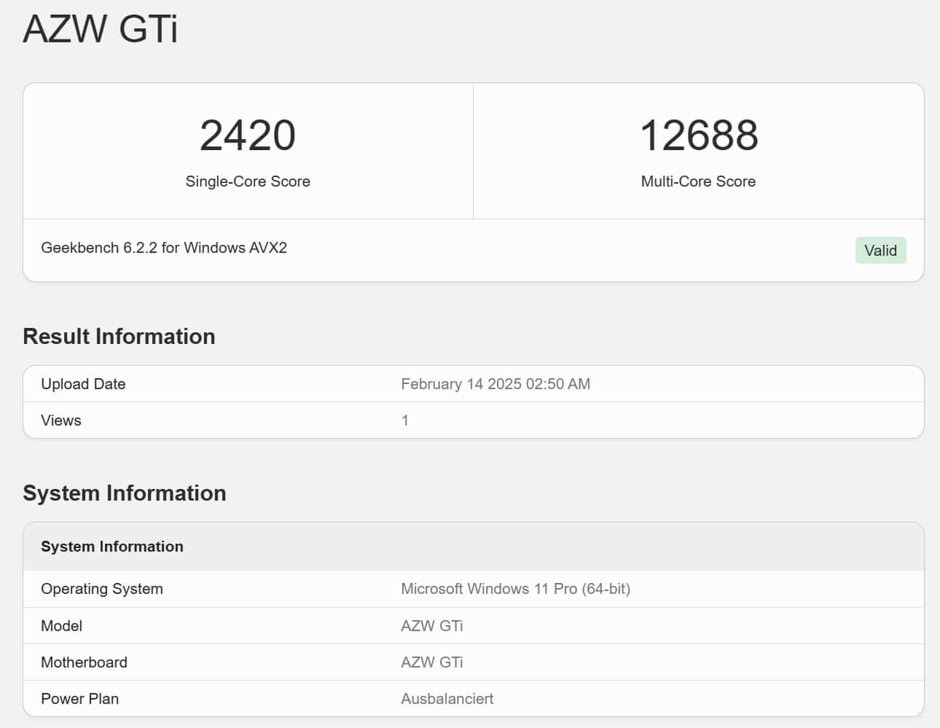Screen dimensions: 940x728
Task: Click the AZW GTi page title
Action: tap(101, 30)
